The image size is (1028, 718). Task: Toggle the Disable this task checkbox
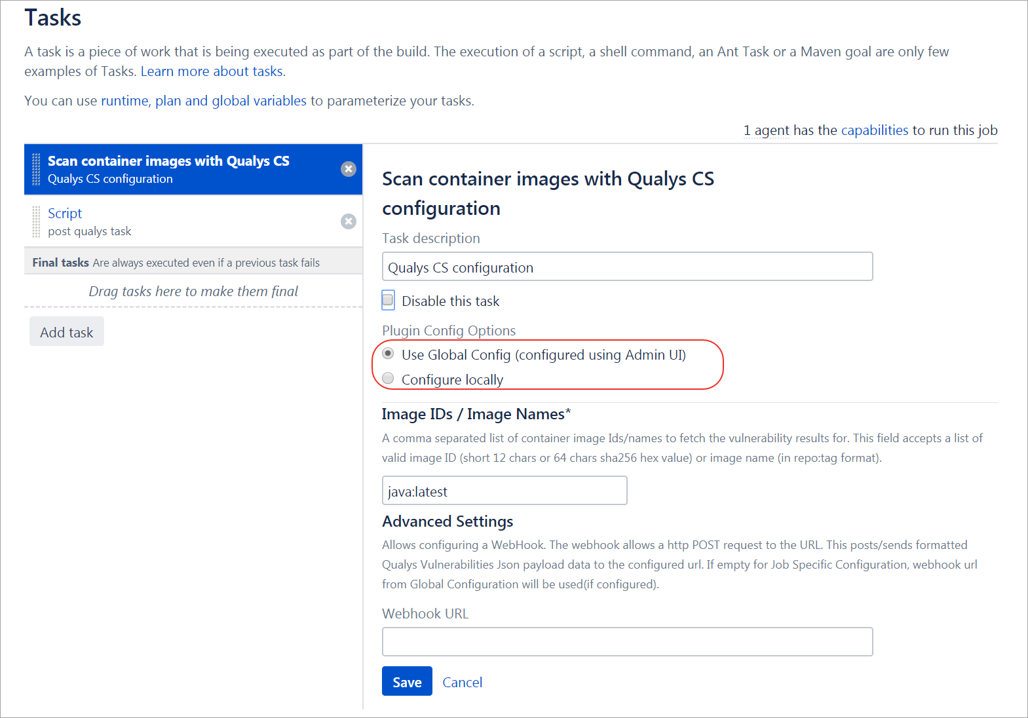(x=388, y=300)
